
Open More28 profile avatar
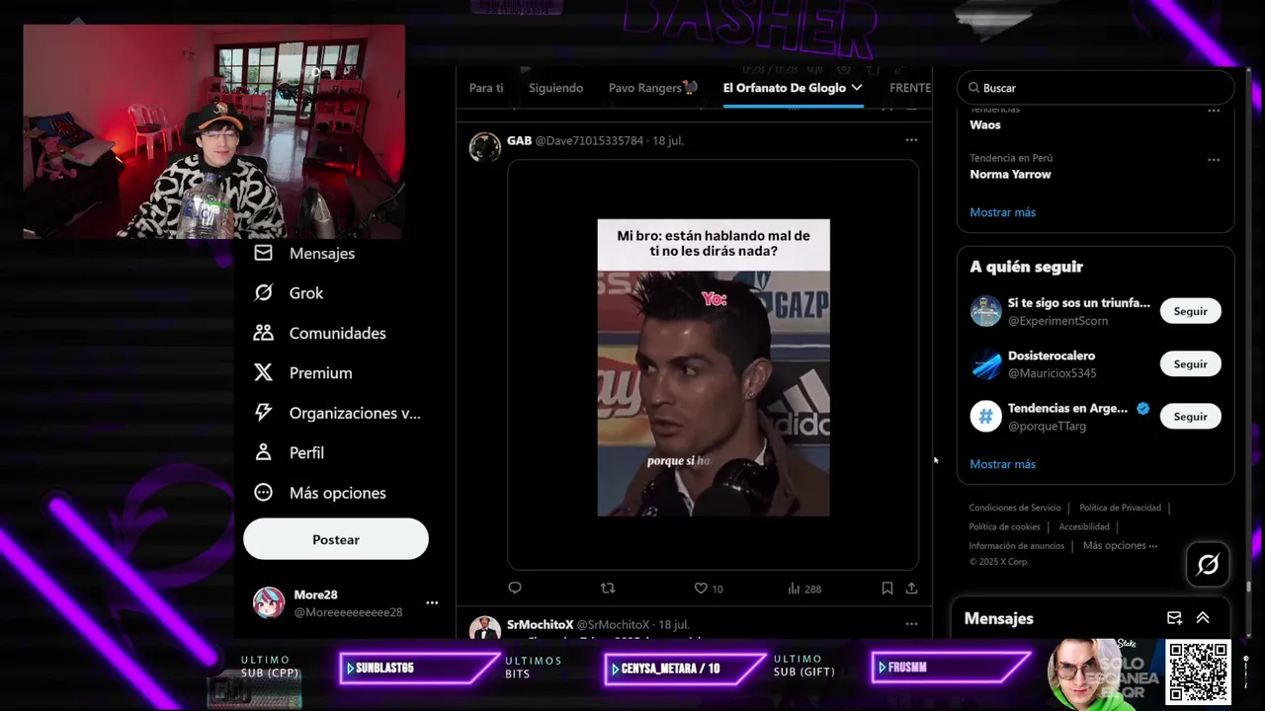coord(269,602)
